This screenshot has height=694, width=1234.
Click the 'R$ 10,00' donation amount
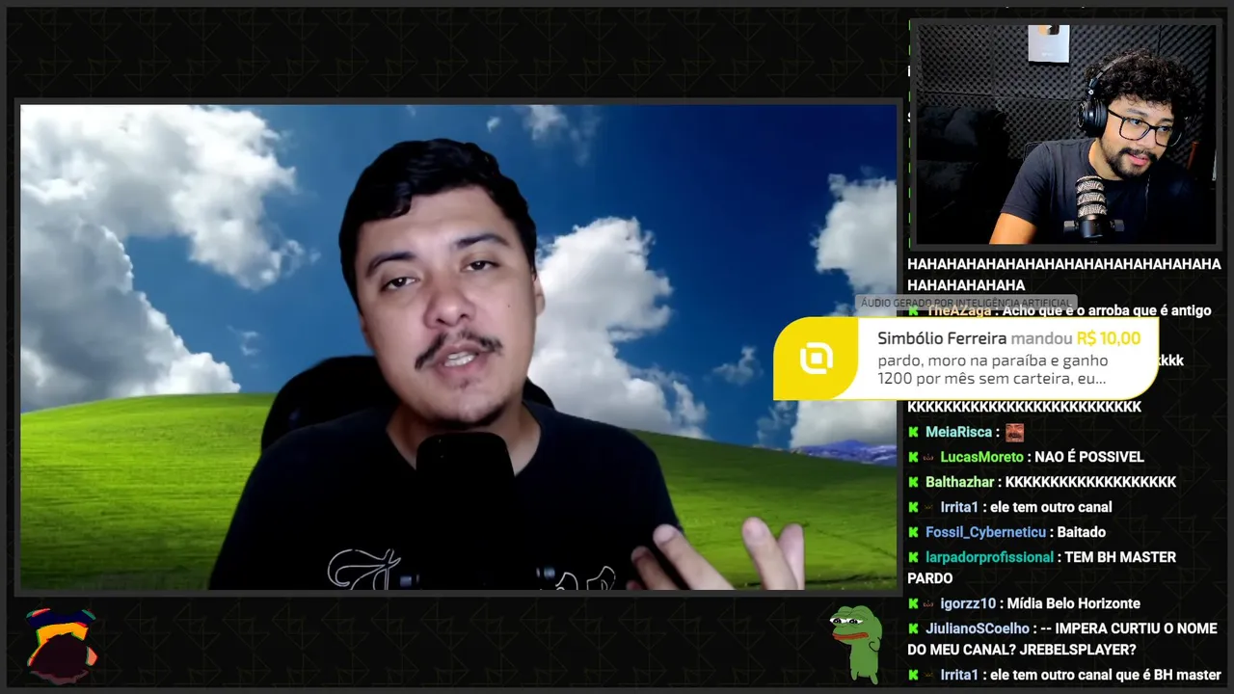1109,338
